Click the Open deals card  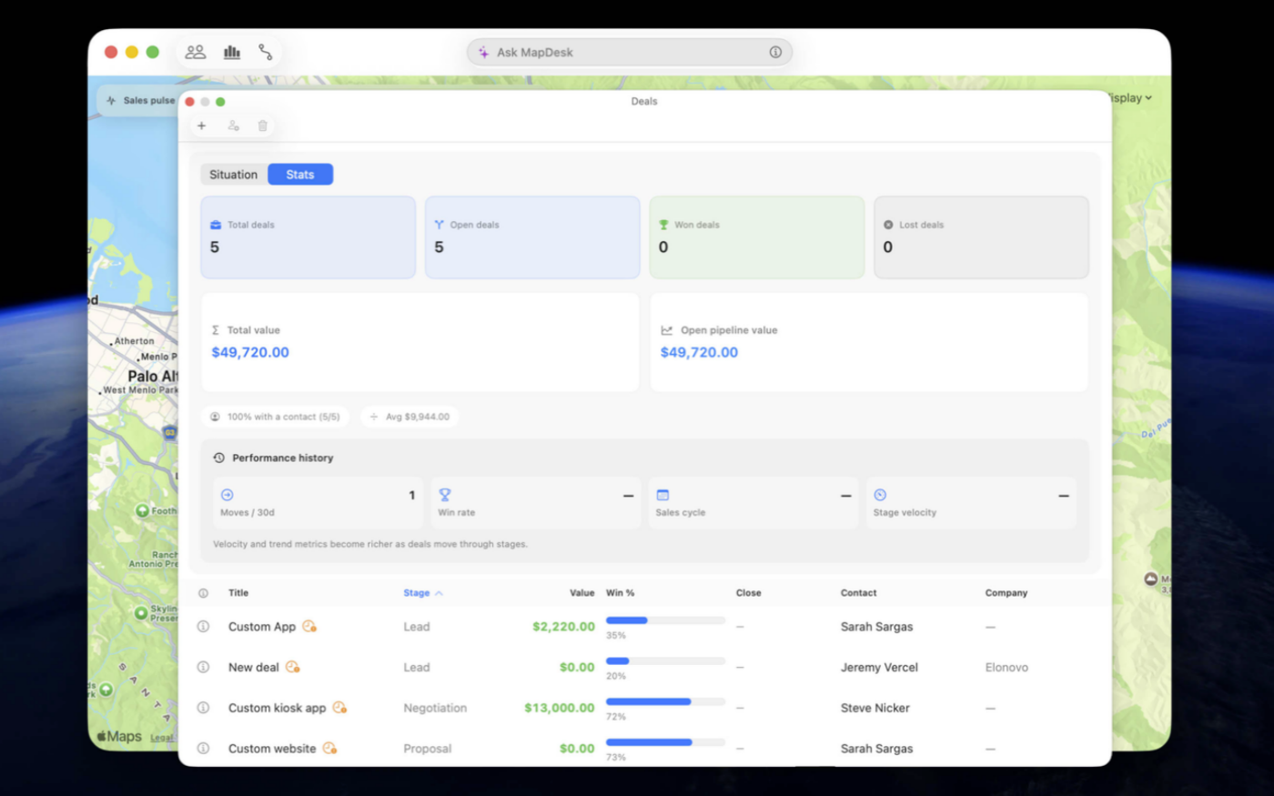coord(533,237)
